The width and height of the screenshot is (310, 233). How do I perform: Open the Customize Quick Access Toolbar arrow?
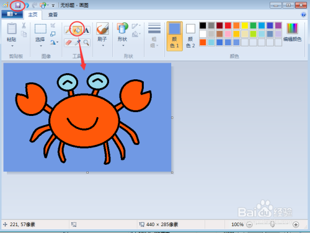coord(53,6)
